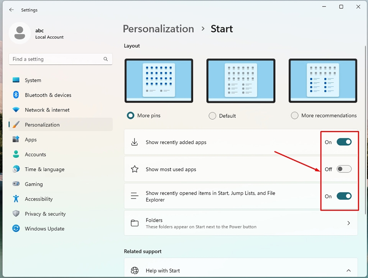
Task: Click the Find a setting search box
Action: 61,59
